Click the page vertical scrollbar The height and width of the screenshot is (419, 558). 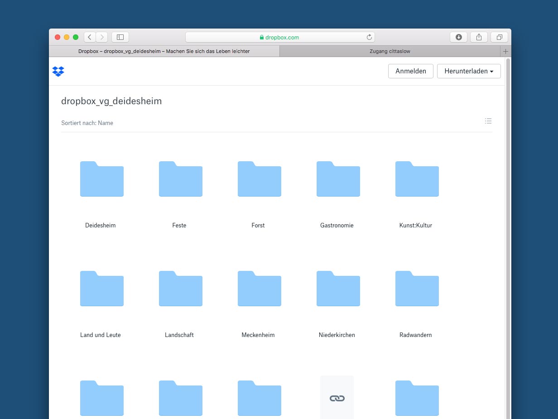(x=508, y=226)
